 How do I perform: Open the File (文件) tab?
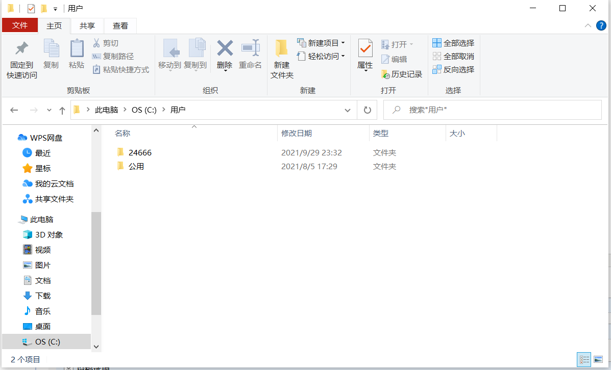click(x=20, y=25)
